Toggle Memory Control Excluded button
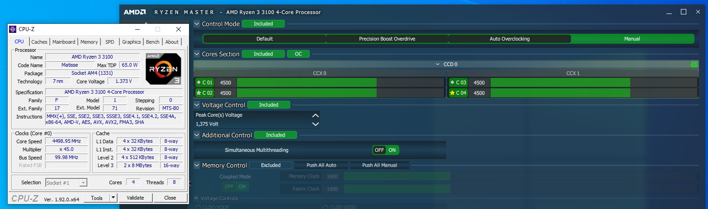Viewport: 708px width, 209px height. pos(271,165)
